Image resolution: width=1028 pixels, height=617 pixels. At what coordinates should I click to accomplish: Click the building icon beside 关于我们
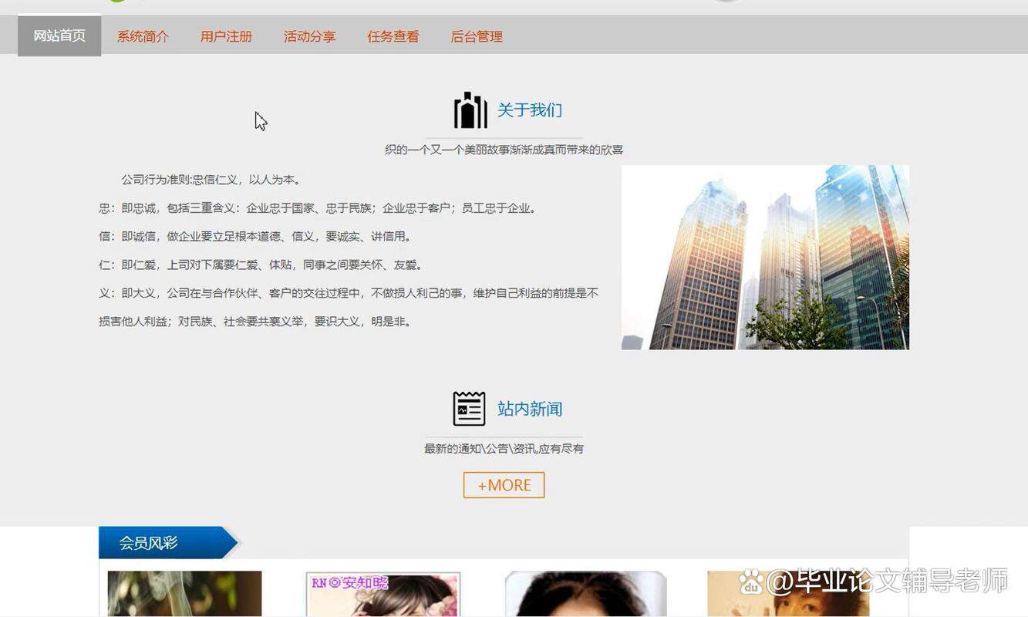(x=470, y=110)
